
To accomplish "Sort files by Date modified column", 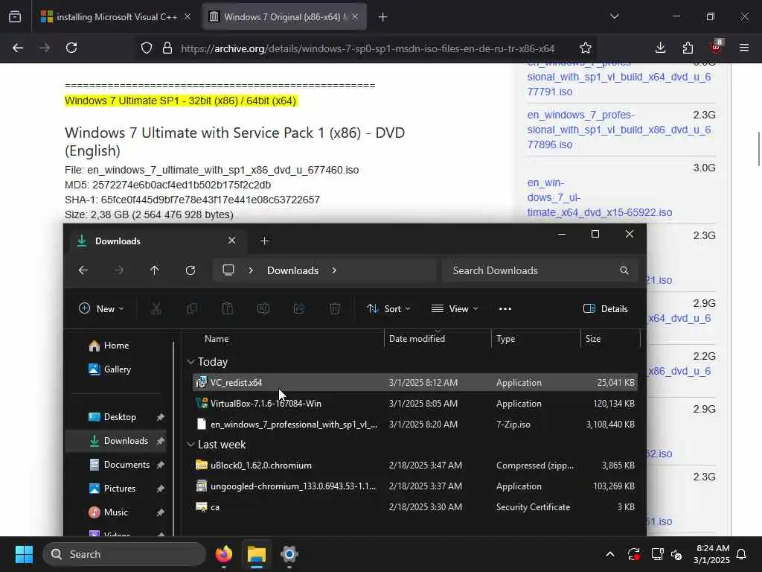I will coord(438,339).
